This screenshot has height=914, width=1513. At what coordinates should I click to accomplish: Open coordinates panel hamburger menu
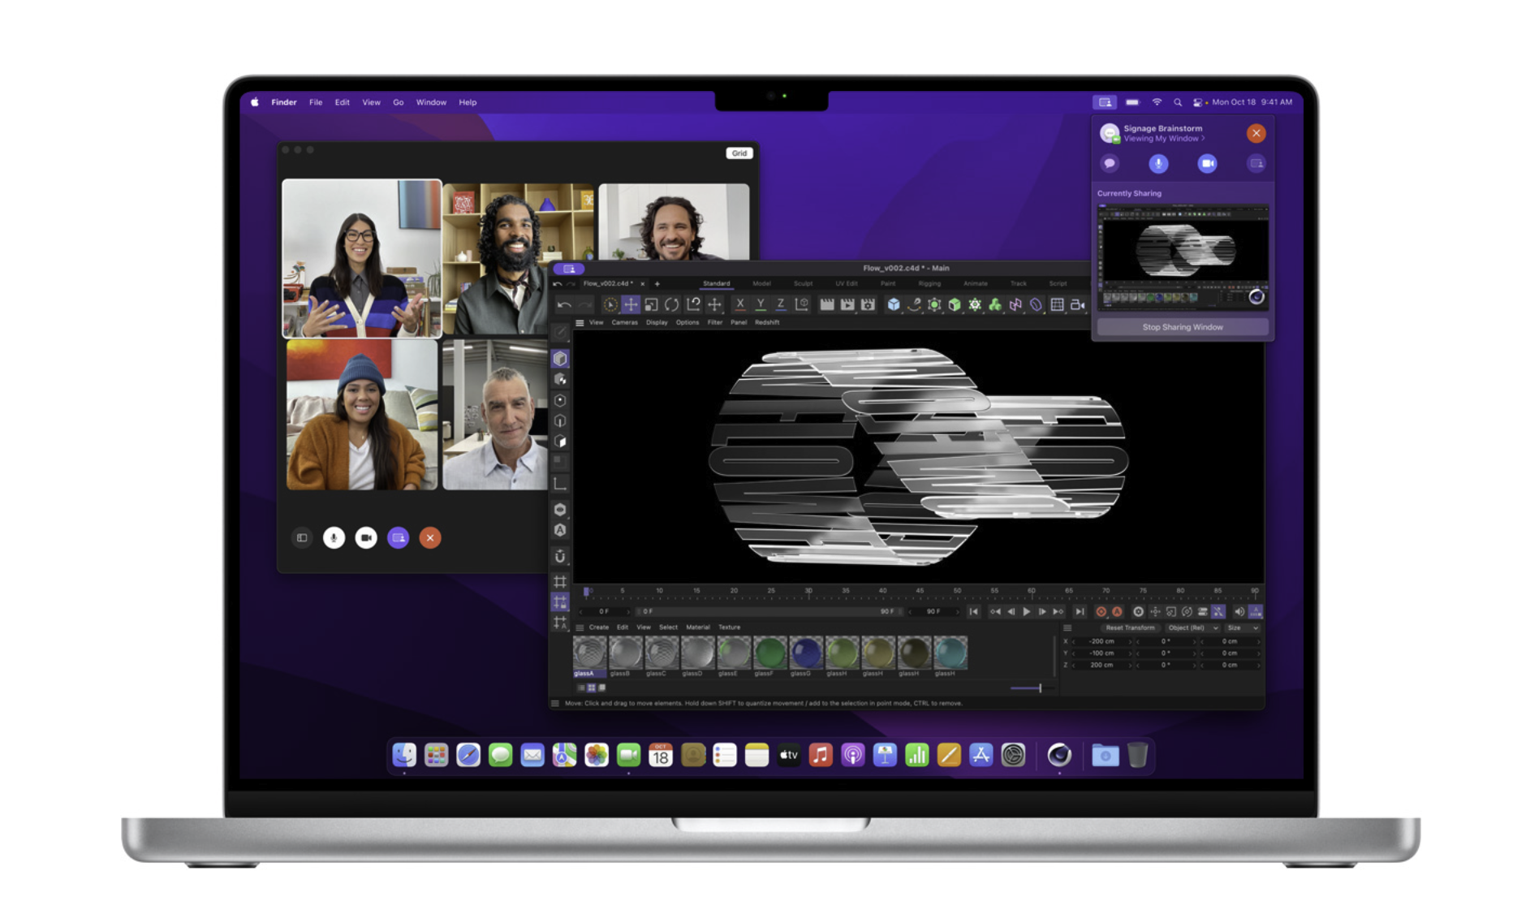[x=1067, y=628]
